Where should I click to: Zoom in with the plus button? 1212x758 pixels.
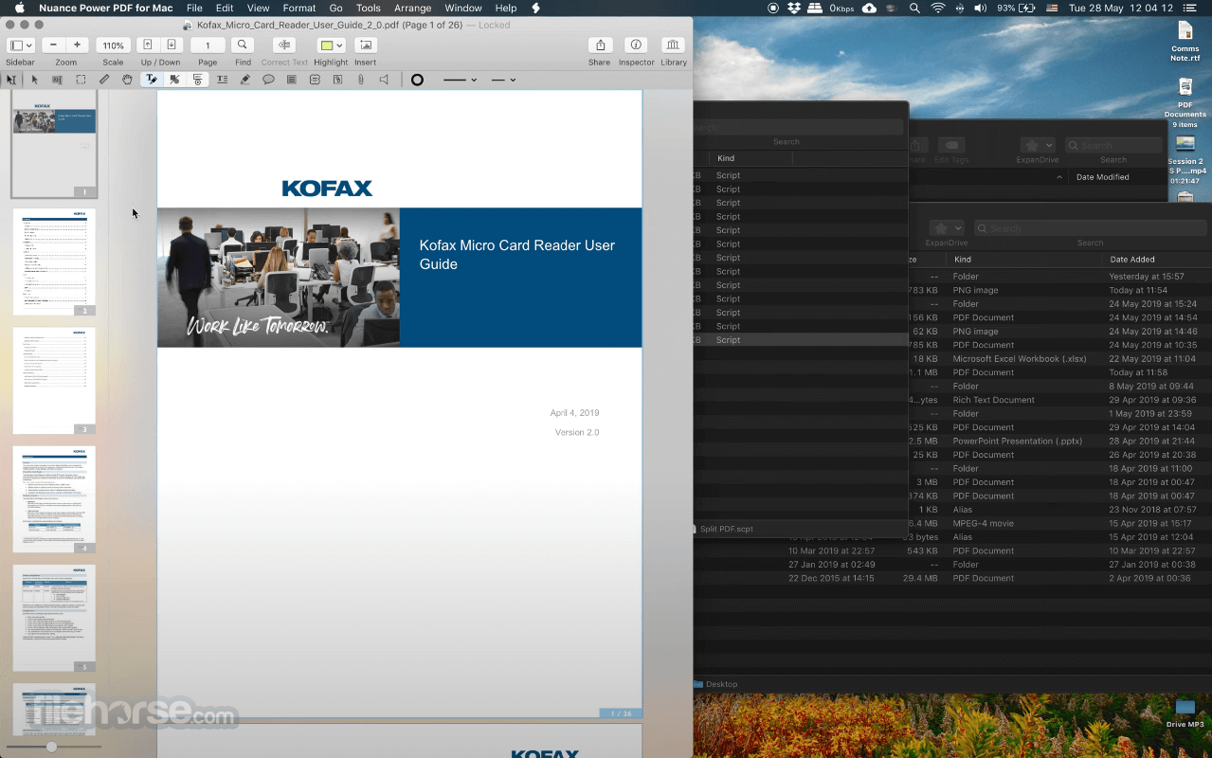tap(78, 45)
